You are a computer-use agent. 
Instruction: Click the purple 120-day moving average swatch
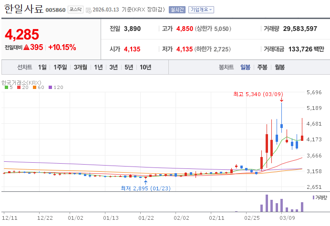50,88
